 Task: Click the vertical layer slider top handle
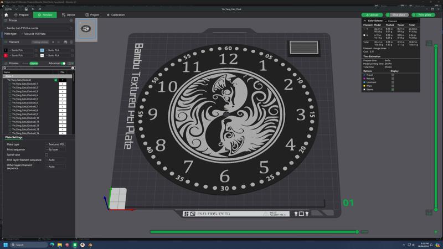point(436,46)
